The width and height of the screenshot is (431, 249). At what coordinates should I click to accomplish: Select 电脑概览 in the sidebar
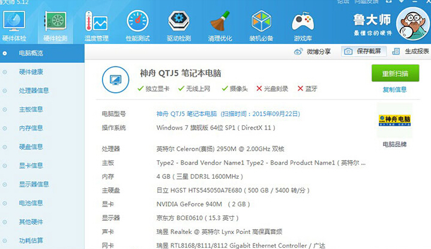pyautogui.click(x=42, y=53)
